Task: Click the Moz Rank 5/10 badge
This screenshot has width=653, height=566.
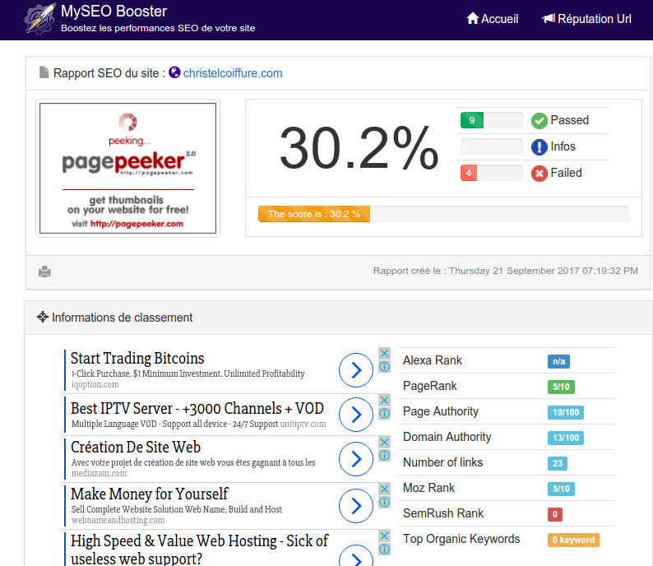Action: tap(561, 489)
